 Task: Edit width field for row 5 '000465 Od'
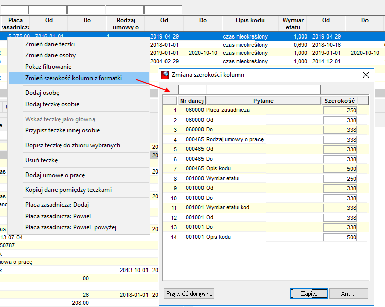click(x=340, y=149)
